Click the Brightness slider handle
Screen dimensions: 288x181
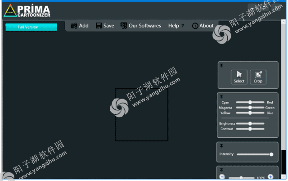pos(250,124)
